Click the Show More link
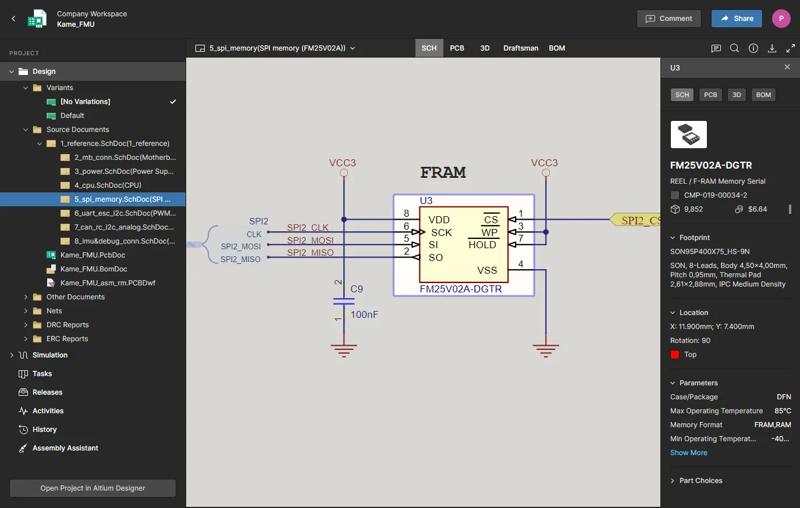The width and height of the screenshot is (800, 508). click(688, 453)
